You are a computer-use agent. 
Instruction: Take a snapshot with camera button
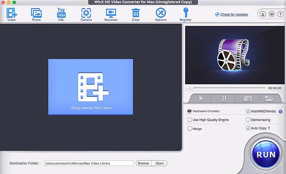point(248,99)
